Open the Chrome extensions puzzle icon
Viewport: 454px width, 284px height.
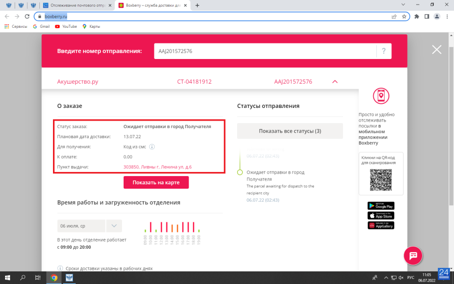click(417, 17)
